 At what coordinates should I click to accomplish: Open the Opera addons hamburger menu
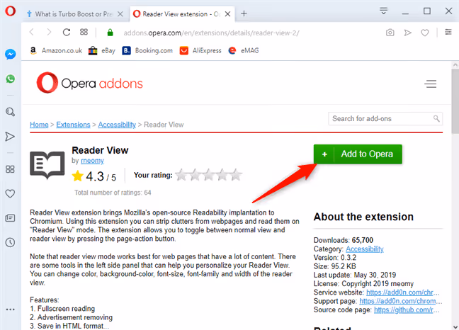(x=431, y=84)
